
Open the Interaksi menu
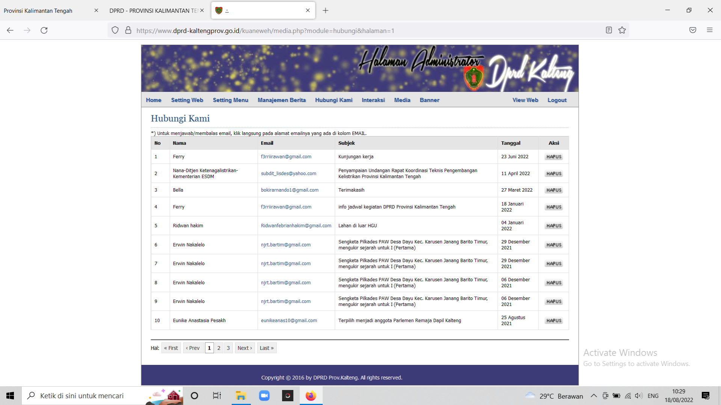373,100
